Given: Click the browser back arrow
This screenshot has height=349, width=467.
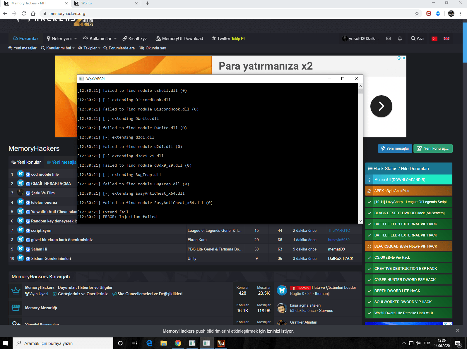Looking at the screenshot, I should [5, 13].
